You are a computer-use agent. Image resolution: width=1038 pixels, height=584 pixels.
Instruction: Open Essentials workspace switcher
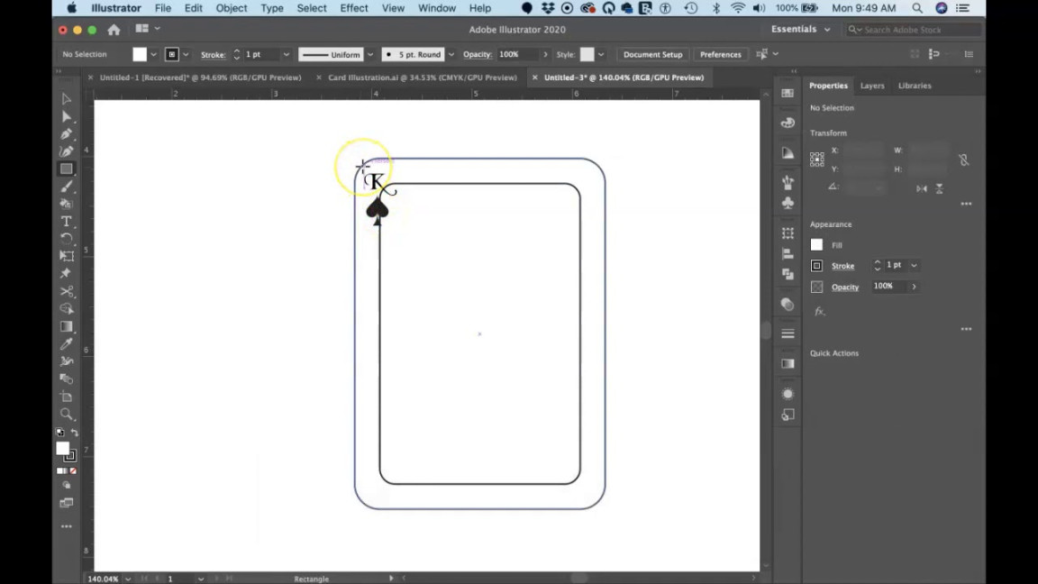[800, 29]
